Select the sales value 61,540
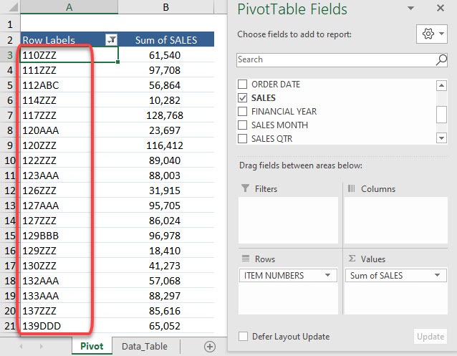The height and width of the screenshot is (356, 457). pos(166,55)
